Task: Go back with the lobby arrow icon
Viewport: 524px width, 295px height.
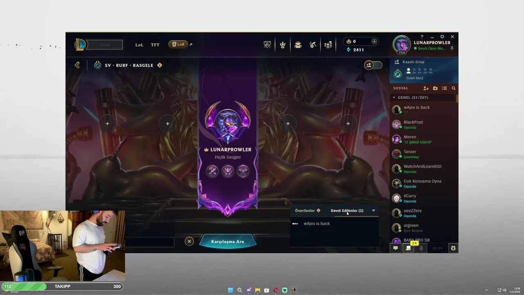Action: coord(77,65)
